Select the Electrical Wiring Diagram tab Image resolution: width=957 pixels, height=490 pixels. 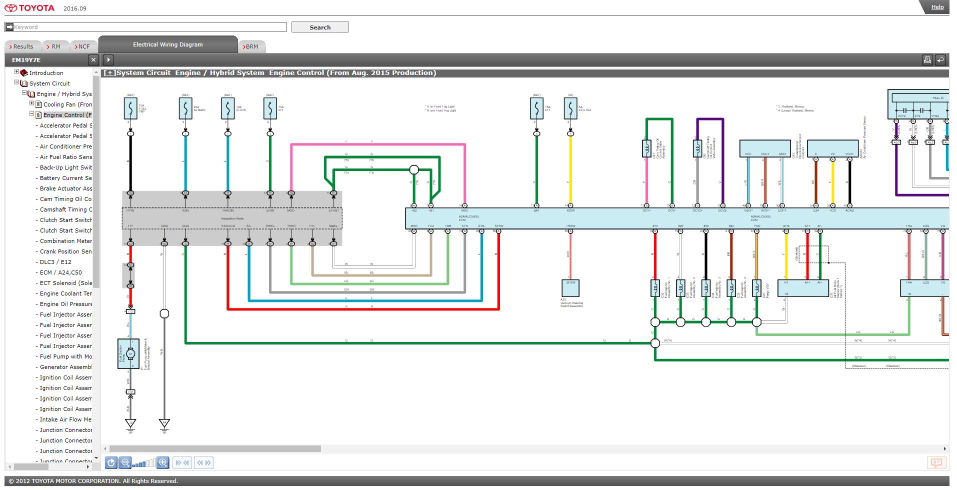pyautogui.click(x=168, y=44)
